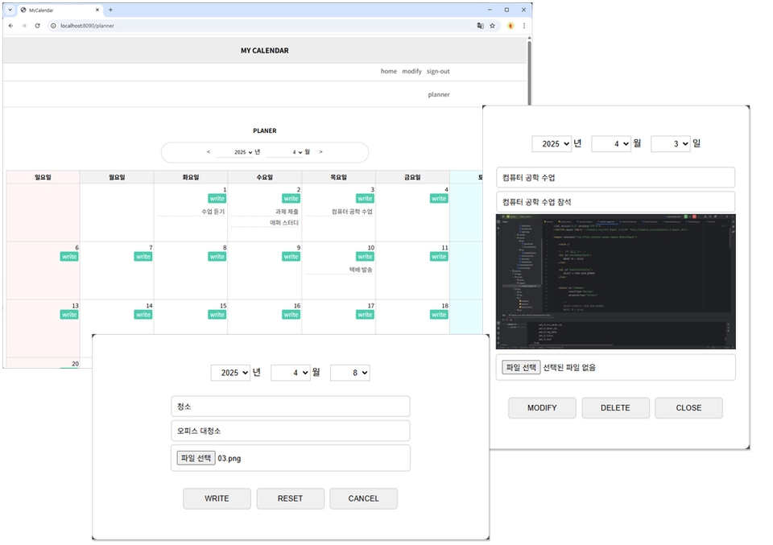Open month dropdown in the detail dialog

tap(611, 144)
